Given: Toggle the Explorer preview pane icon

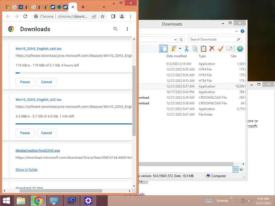Looking at the screenshot, I should click(x=164, y=49).
